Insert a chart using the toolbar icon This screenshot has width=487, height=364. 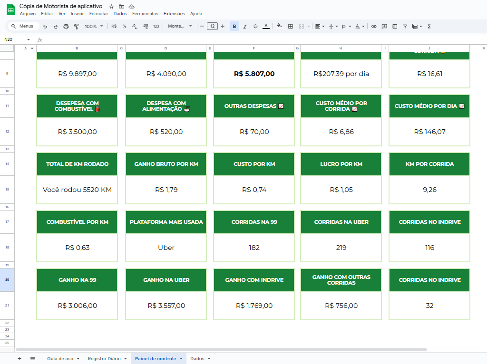click(395, 27)
